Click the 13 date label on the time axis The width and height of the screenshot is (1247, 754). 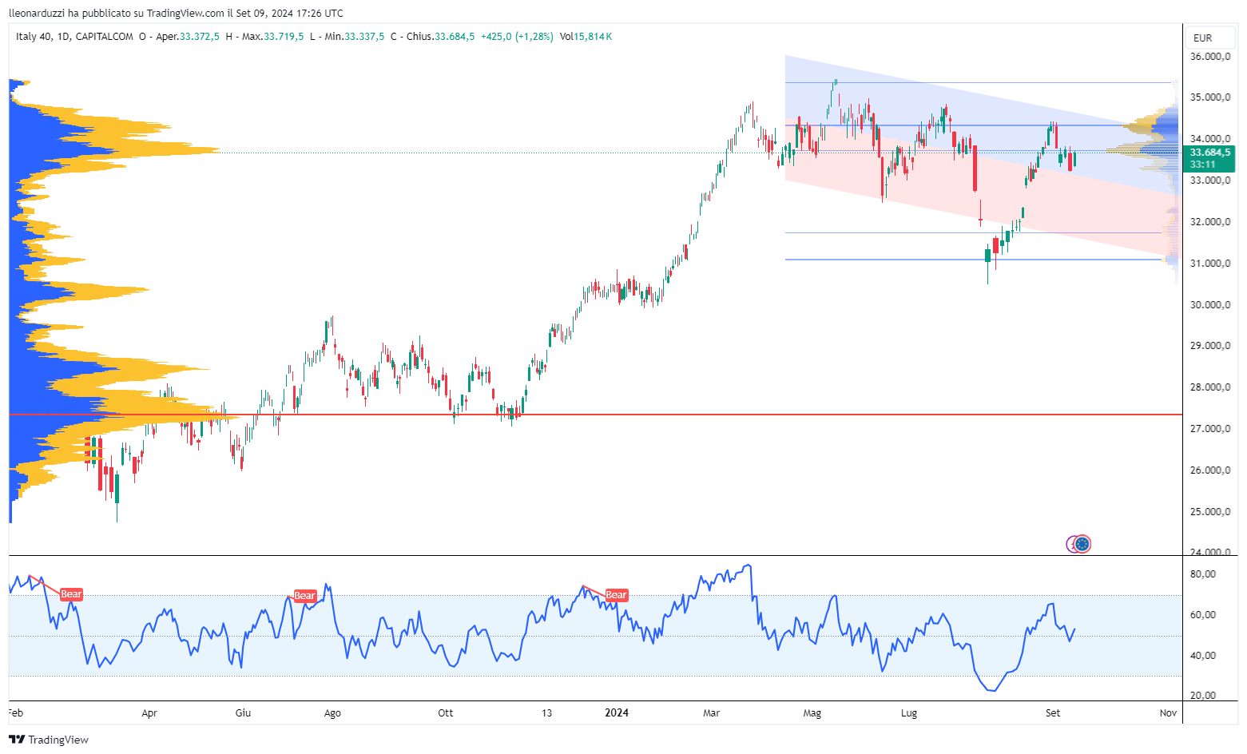click(x=546, y=713)
